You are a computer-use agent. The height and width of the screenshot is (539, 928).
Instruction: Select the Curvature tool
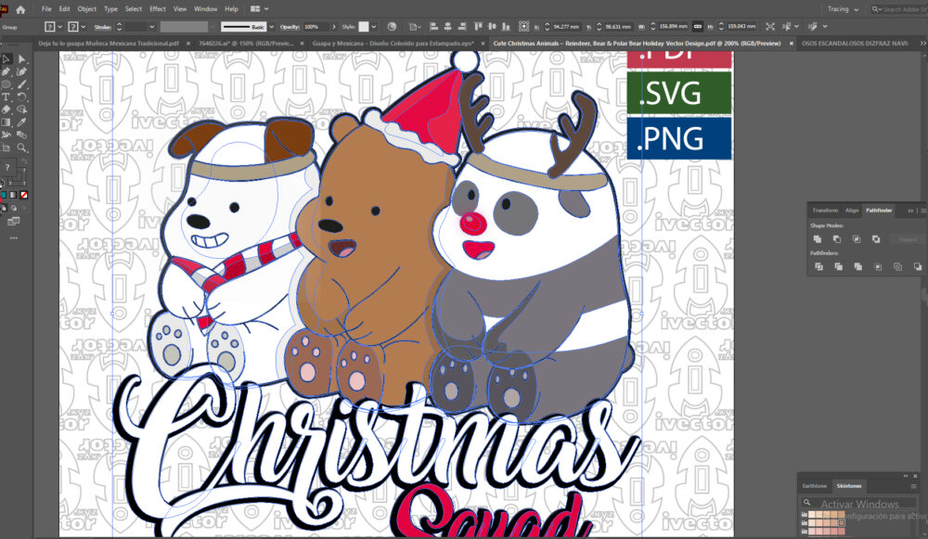point(22,71)
